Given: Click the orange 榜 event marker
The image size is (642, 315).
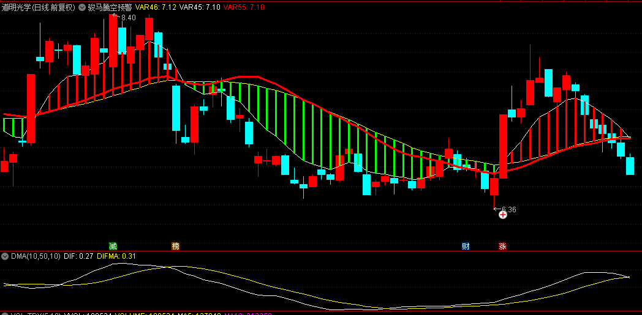Looking at the screenshot, I should (x=176, y=246).
